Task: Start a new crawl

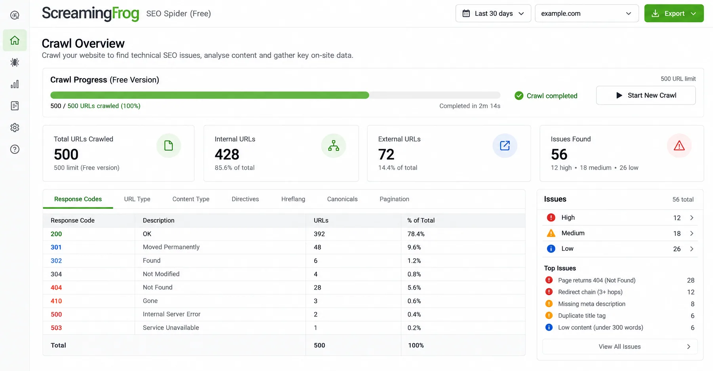Action: (646, 95)
